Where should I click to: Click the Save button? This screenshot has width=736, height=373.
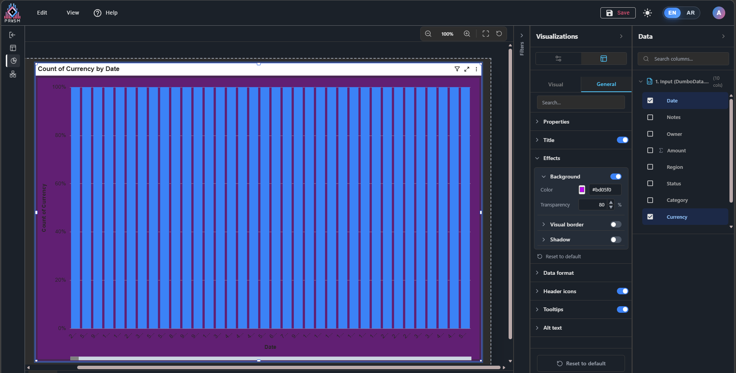point(618,13)
